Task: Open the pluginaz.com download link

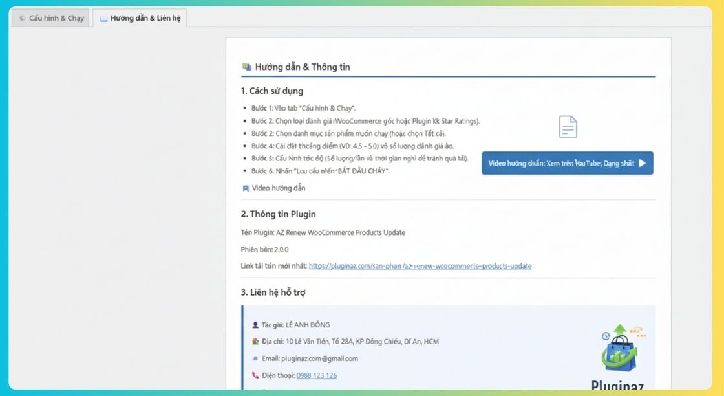Action: (x=421, y=265)
